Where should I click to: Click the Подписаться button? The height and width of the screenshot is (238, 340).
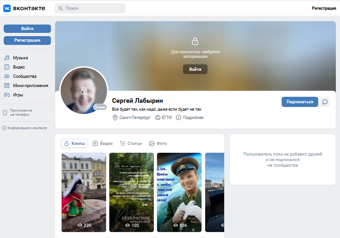point(300,102)
